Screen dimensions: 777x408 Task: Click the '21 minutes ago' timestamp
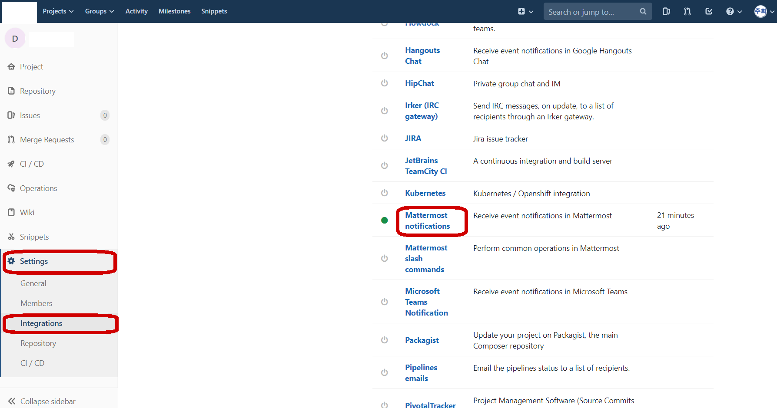click(675, 220)
